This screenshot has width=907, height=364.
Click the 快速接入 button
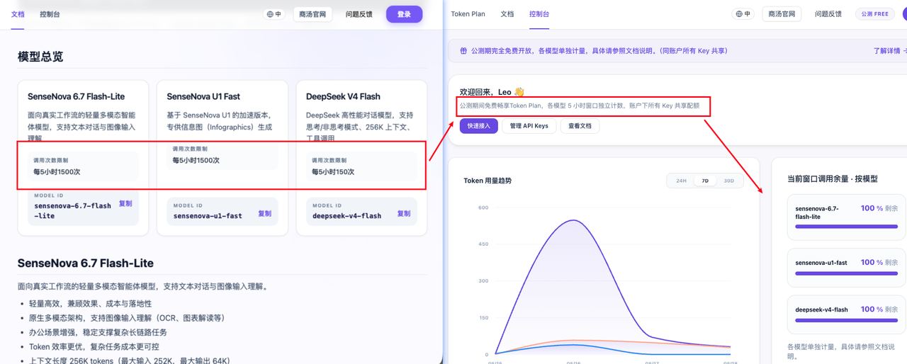(478, 126)
